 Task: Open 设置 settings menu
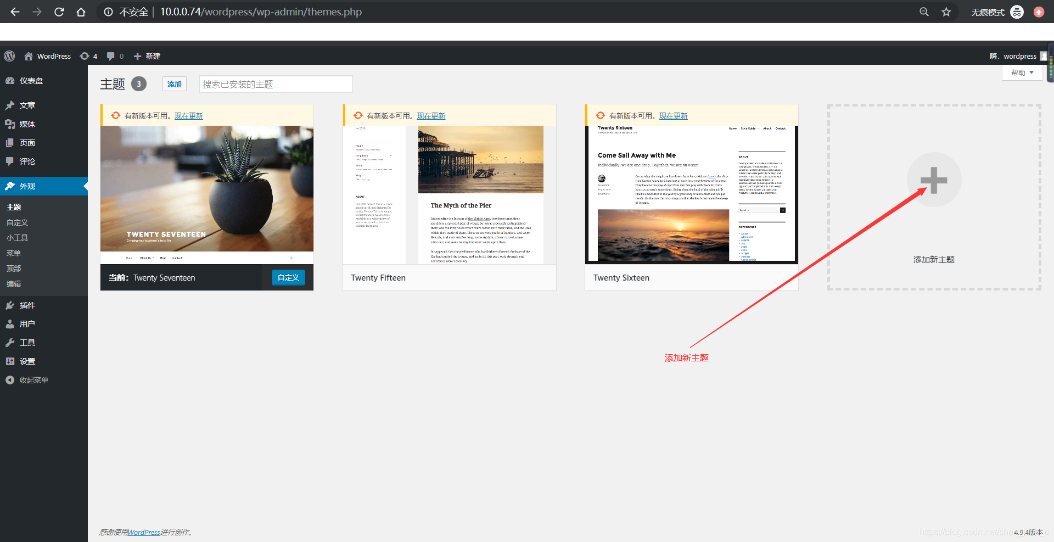pos(44,361)
